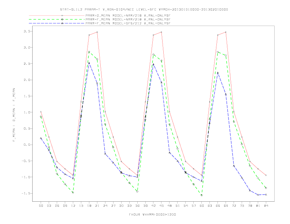Click the green circle data point at hour 60

tap(202, 195)
